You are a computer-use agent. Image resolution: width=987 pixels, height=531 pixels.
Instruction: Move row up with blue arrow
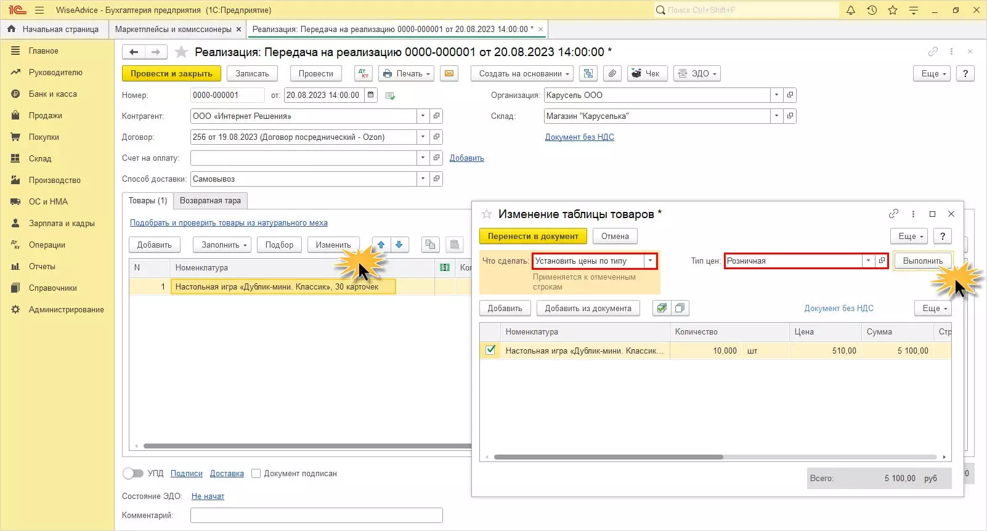pyautogui.click(x=381, y=245)
